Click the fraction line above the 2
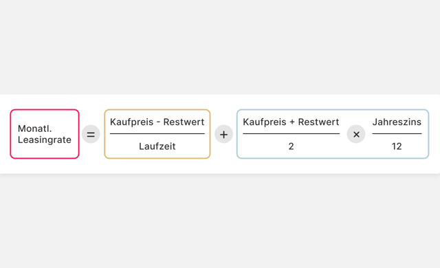This screenshot has width=440, height=268. click(x=291, y=134)
